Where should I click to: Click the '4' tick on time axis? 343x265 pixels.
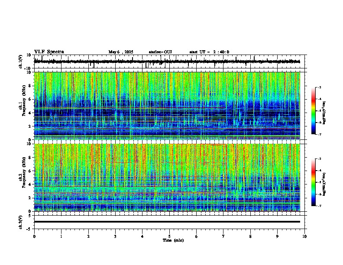coord(142,236)
